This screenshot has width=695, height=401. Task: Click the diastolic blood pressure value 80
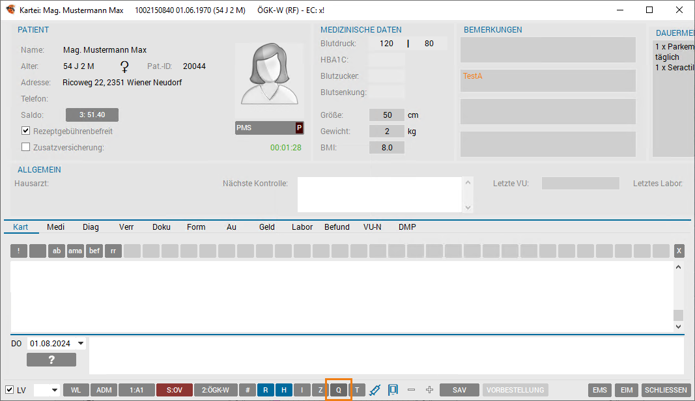[x=429, y=44]
